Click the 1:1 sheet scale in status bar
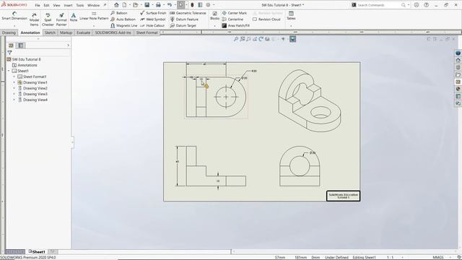The width and height of the screenshot is (462, 260). [x=390, y=257]
